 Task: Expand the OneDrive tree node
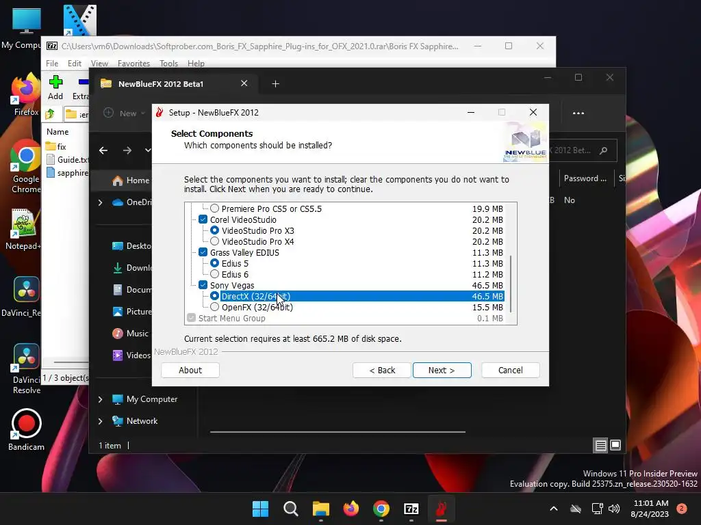tap(100, 202)
